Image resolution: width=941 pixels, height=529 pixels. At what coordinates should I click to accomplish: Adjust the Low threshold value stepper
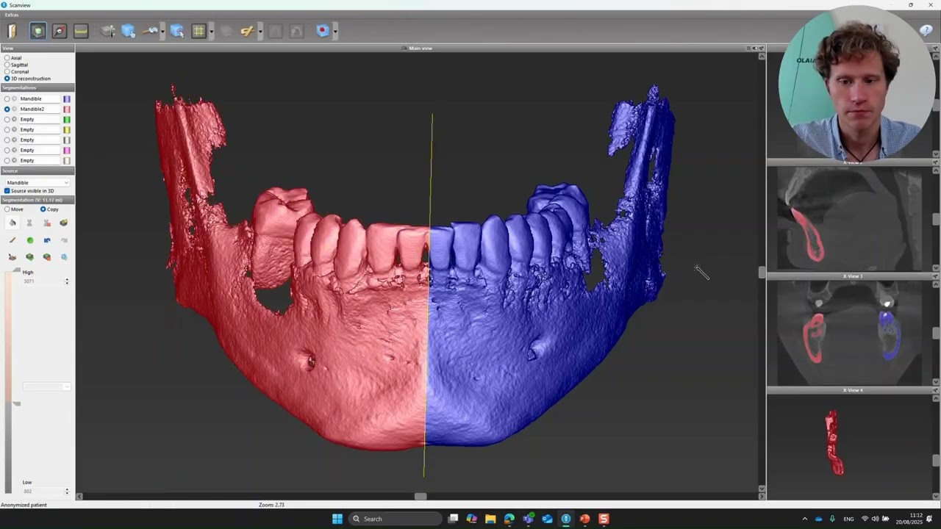click(67, 491)
